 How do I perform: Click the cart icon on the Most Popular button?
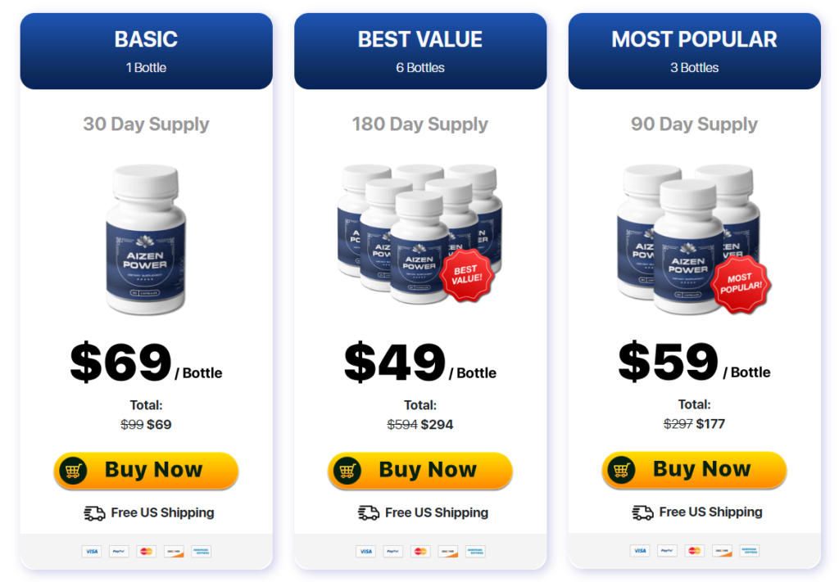[621, 471]
